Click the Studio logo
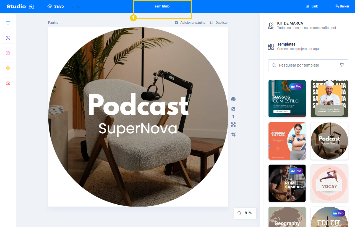The height and width of the screenshot is (227, 355). [20, 6]
